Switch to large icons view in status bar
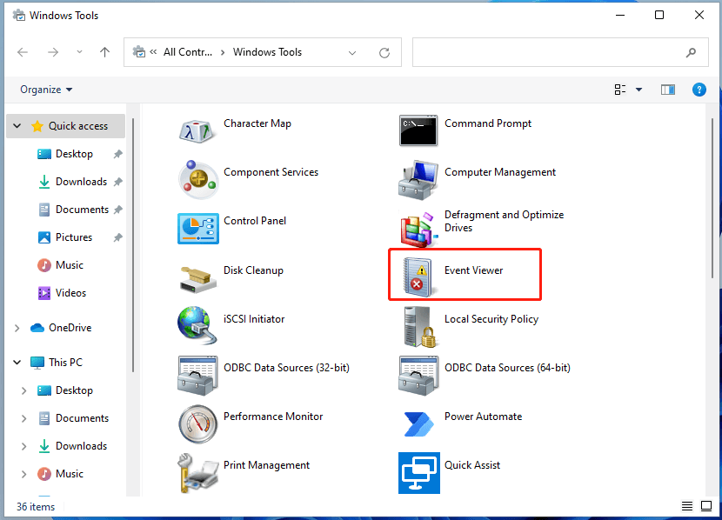722x520 pixels. pyautogui.click(x=705, y=507)
